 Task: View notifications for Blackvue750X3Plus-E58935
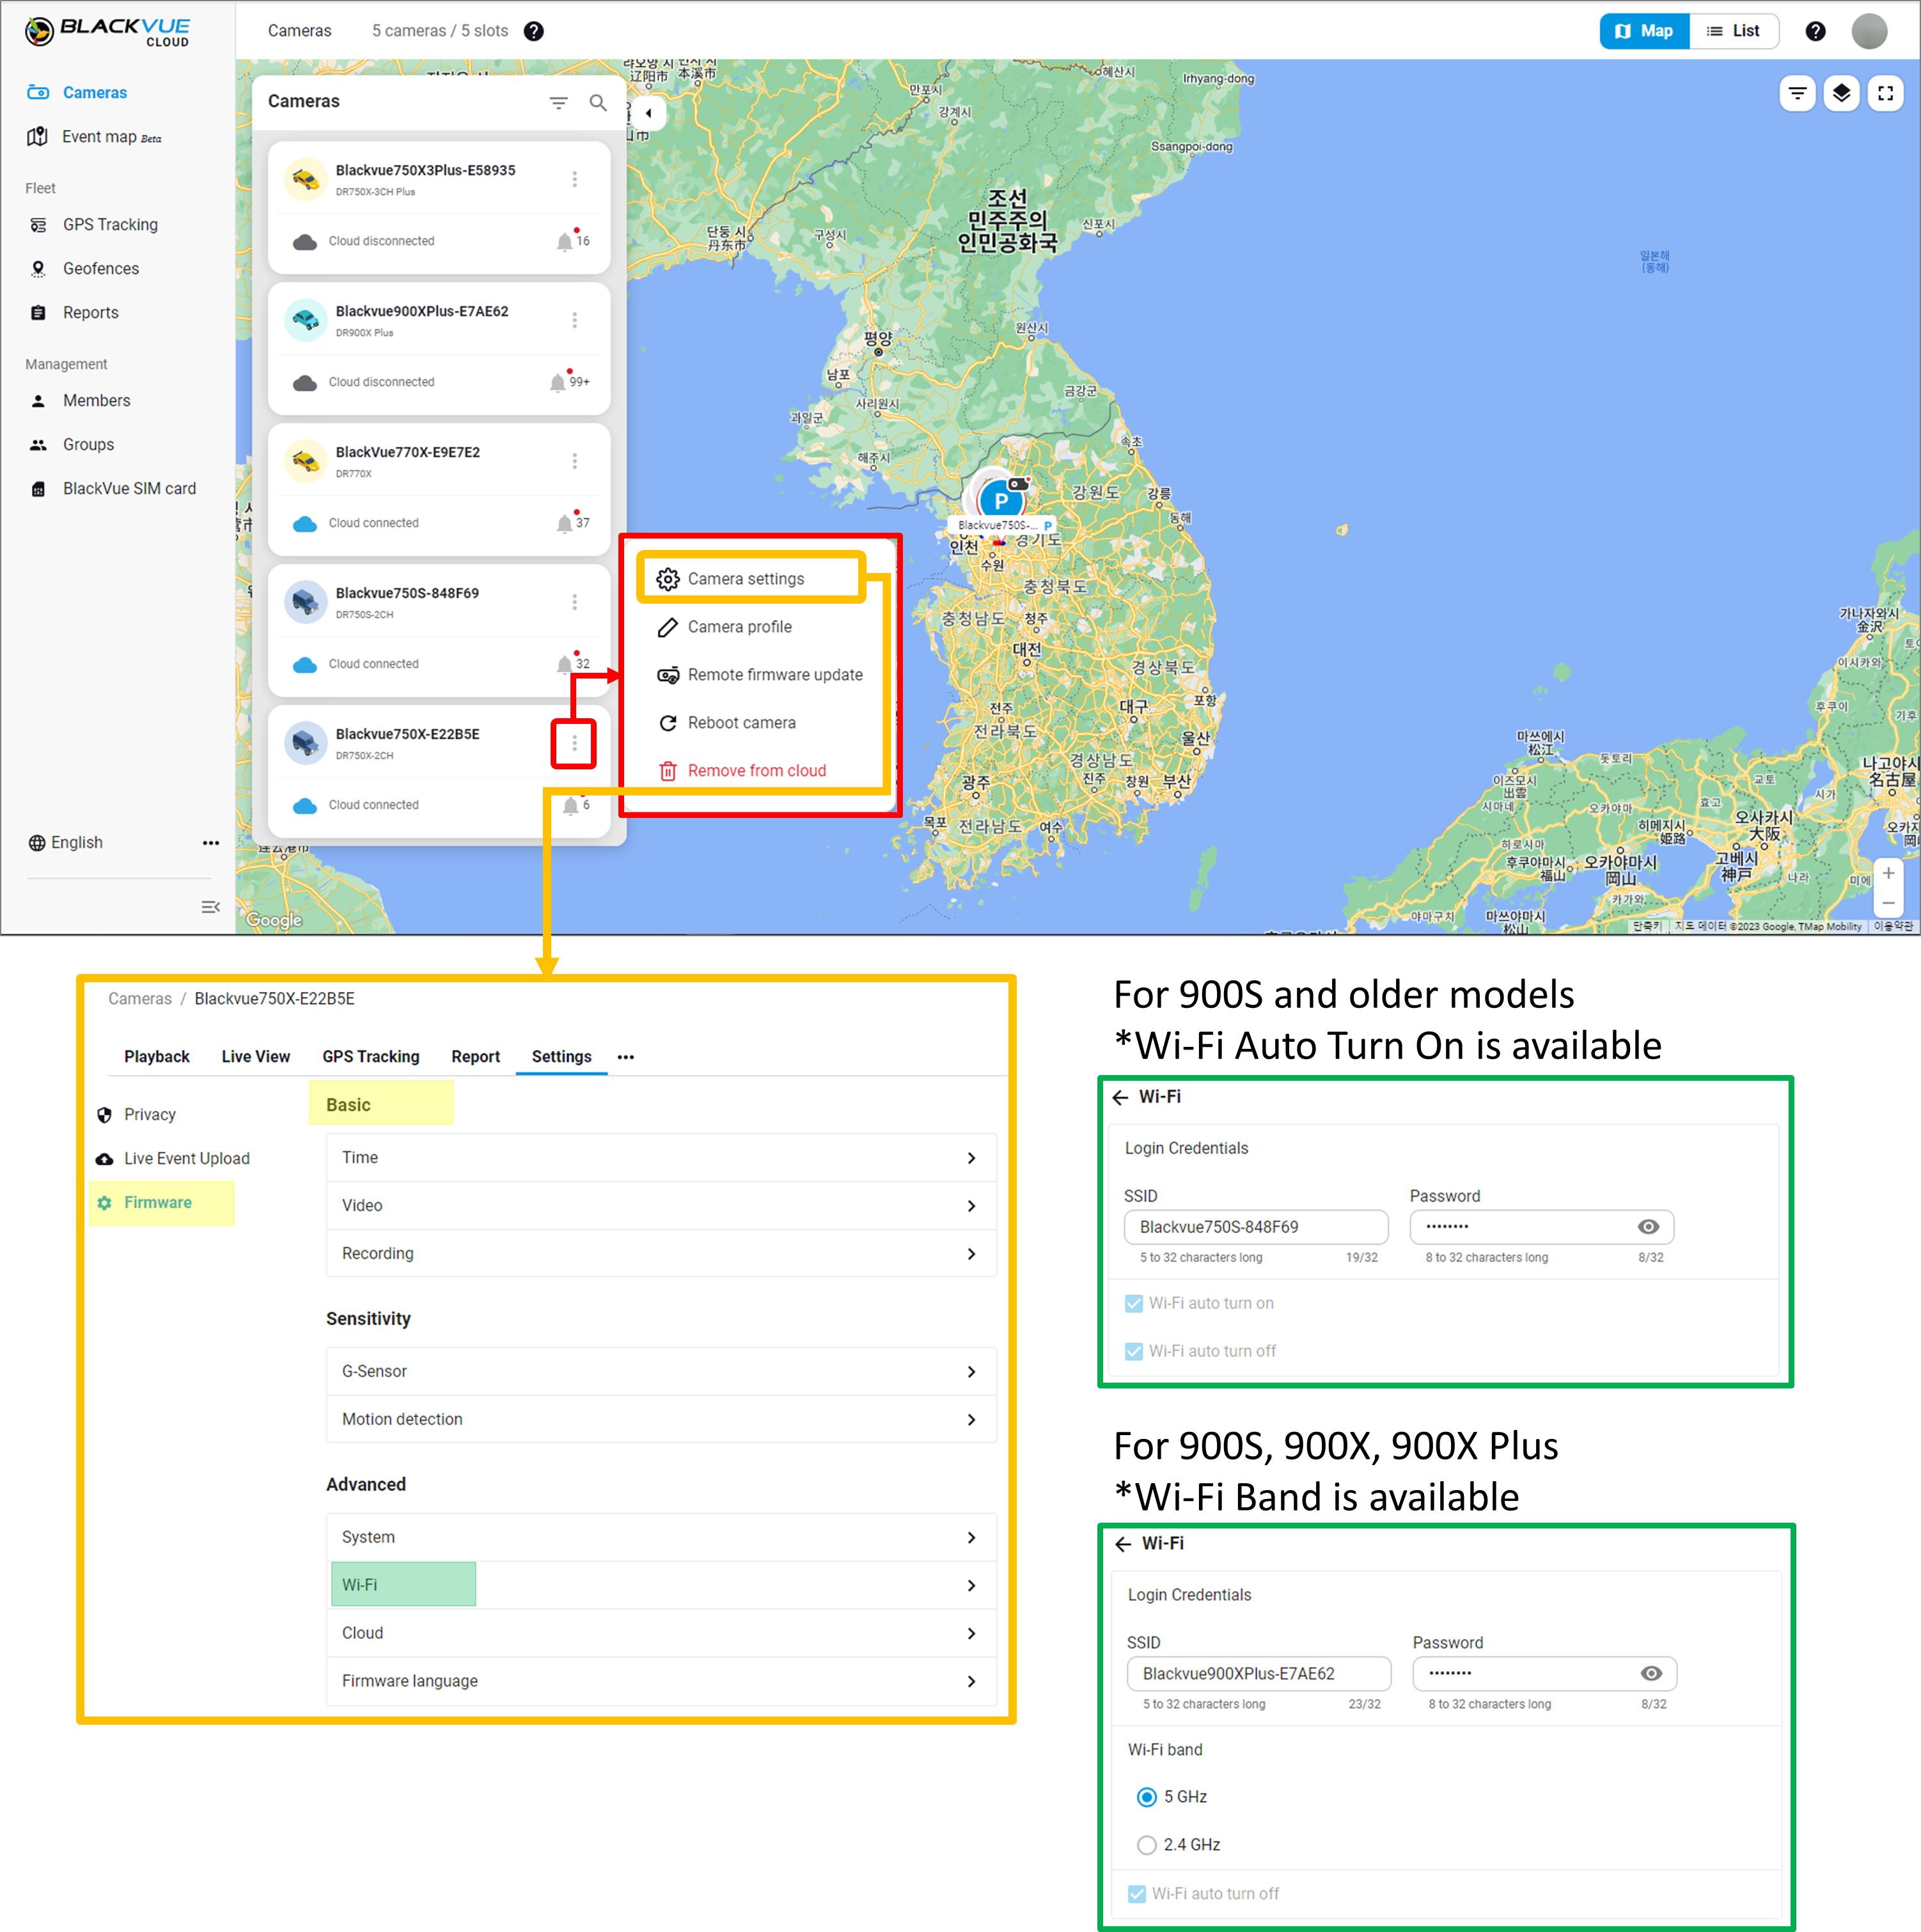click(x=572, y=240)
